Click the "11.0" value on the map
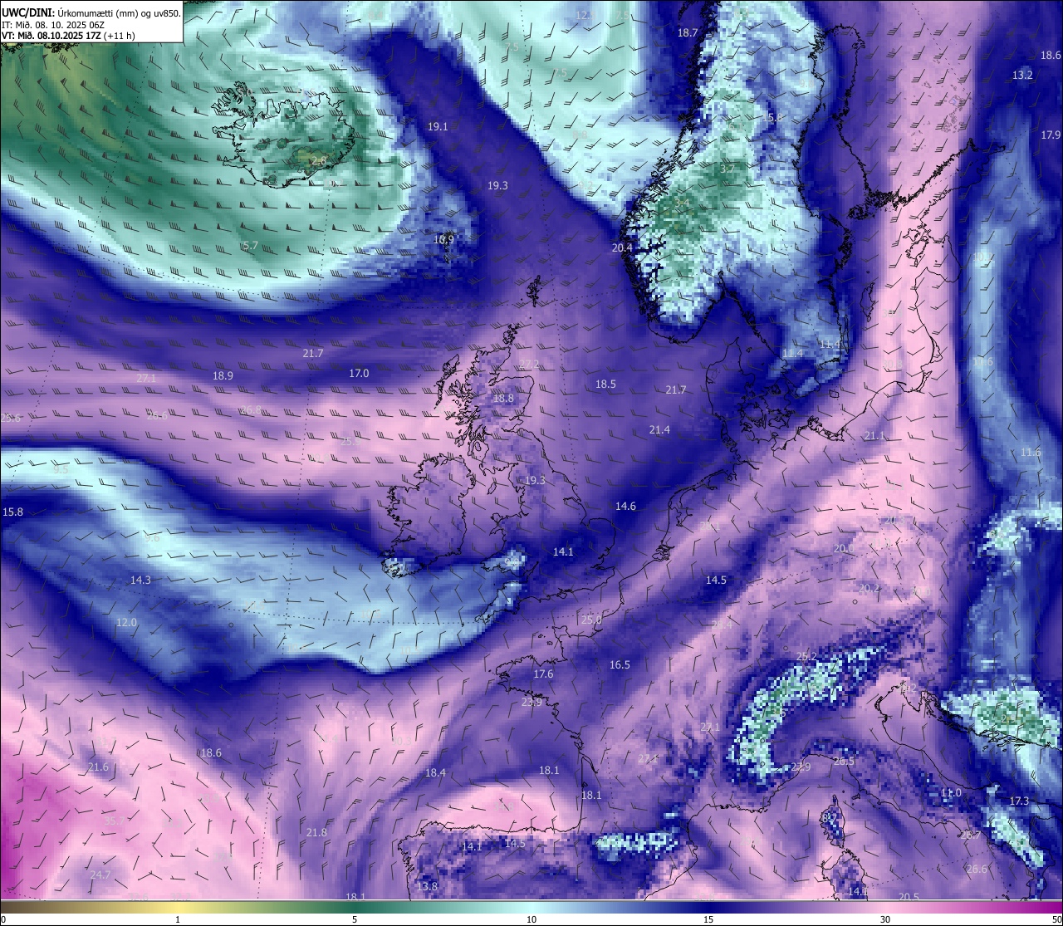This screenshot has height=926, width=1063. [x=951, y=793]
